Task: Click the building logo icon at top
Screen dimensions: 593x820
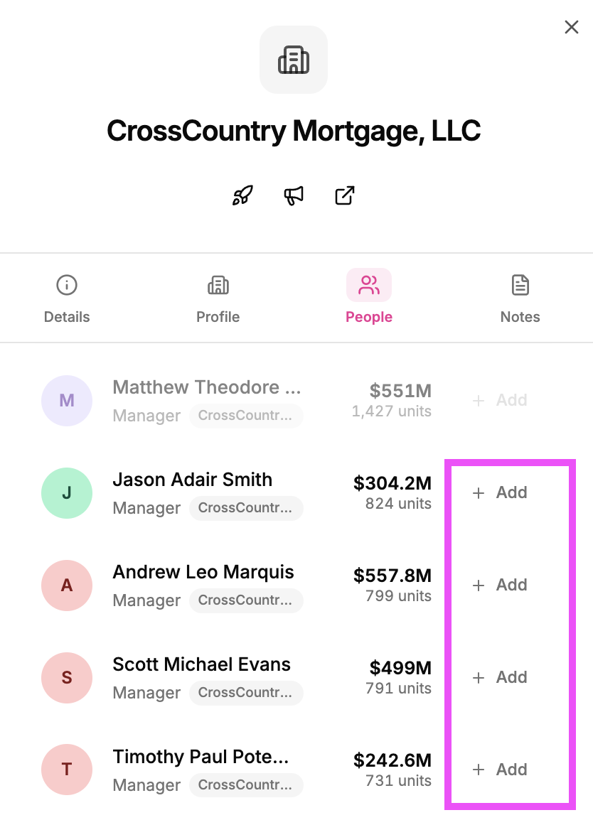Action: pos(294,60)
